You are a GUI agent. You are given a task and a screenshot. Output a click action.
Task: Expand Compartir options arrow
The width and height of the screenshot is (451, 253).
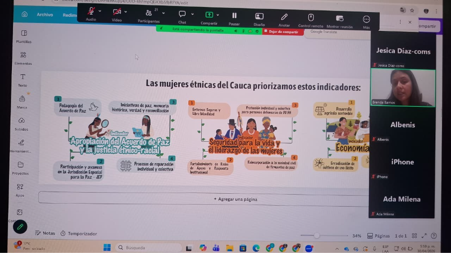pyautogui.click(x=218, y=15)
